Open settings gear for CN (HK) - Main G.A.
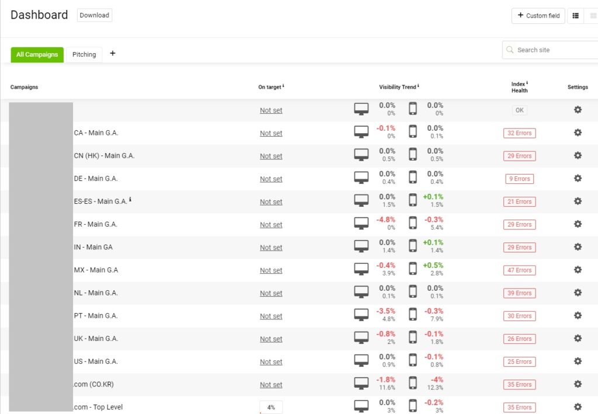The image size is (598, 414). tap(578, 155)
